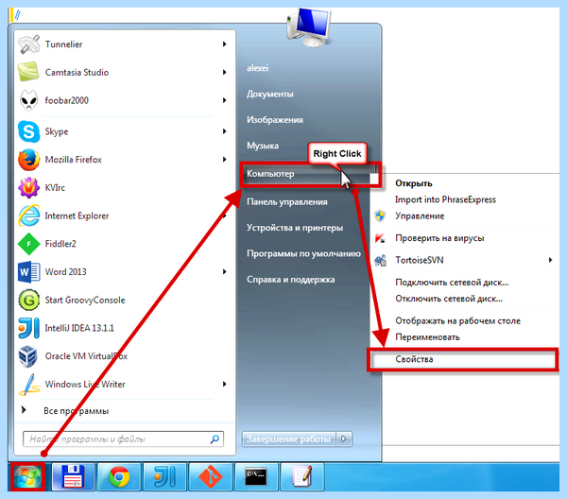The image size is (567, 499).
Task: Open Изображения link
Action: (x=275, y=120)
